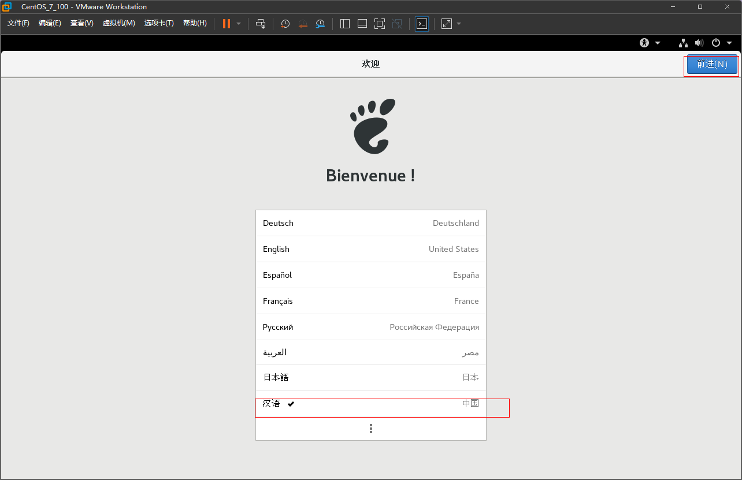742x480 pixels.
Task: Open the 编辑(E) menu
Action: coord(50,23)
